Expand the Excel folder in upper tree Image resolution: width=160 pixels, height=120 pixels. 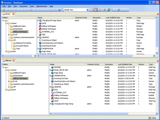(x=9, y=34)
